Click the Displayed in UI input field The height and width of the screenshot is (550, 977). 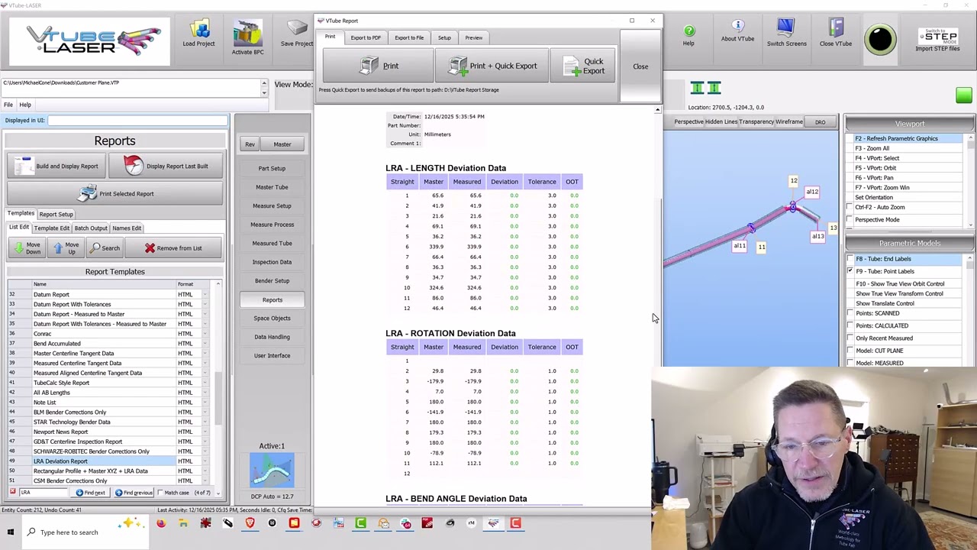[x=138, y=120]
